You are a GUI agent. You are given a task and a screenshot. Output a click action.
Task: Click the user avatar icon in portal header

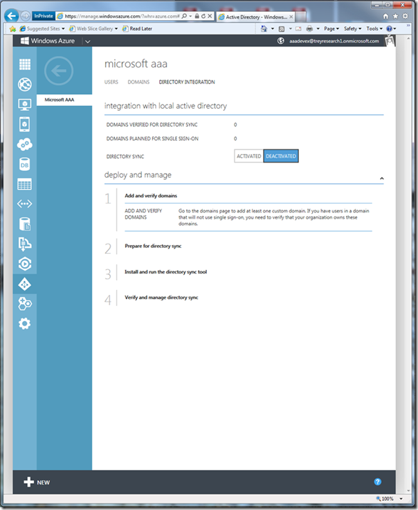pyautogui.click(x=390, y=41)
